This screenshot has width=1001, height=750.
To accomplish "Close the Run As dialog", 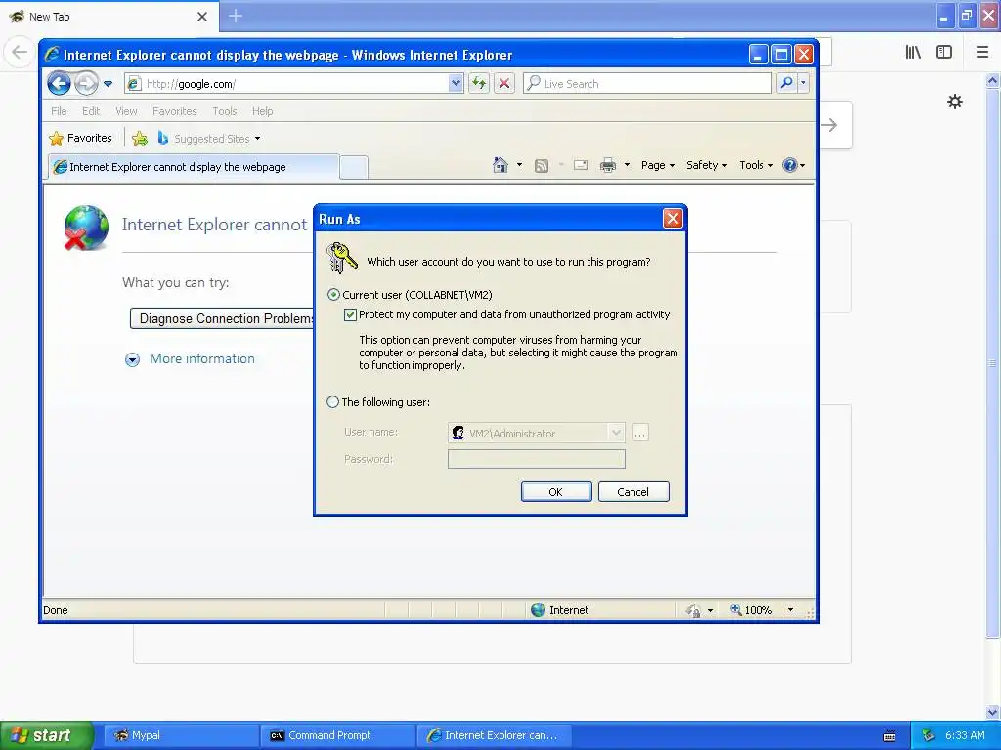I will pos(673,219).
